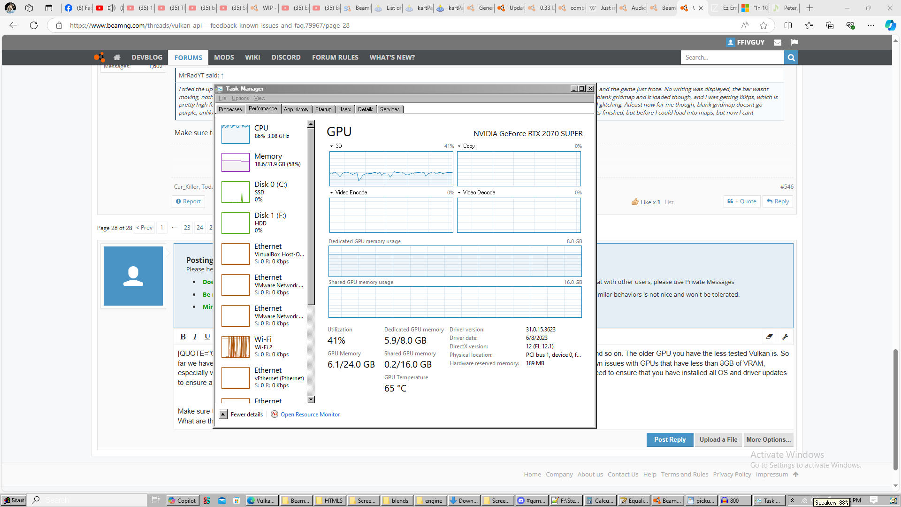Click the eraser remove-formatting icon in the editor

(x=769, y=337)
